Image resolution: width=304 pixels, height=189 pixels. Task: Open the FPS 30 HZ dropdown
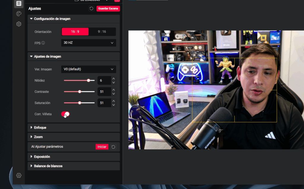pos(88,43)
